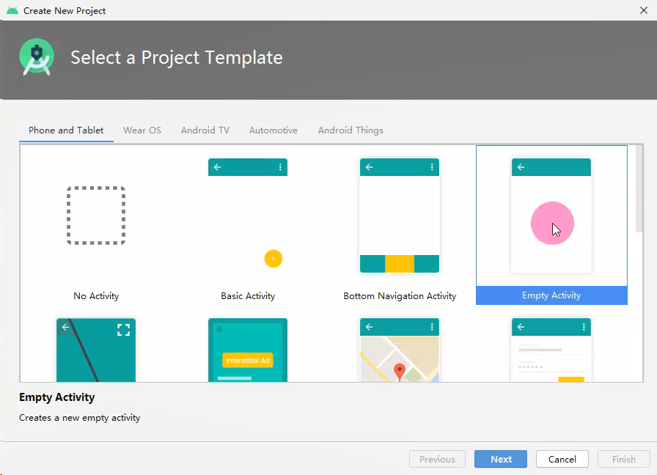Choose the Basic Activity template preview

[248, 216]
